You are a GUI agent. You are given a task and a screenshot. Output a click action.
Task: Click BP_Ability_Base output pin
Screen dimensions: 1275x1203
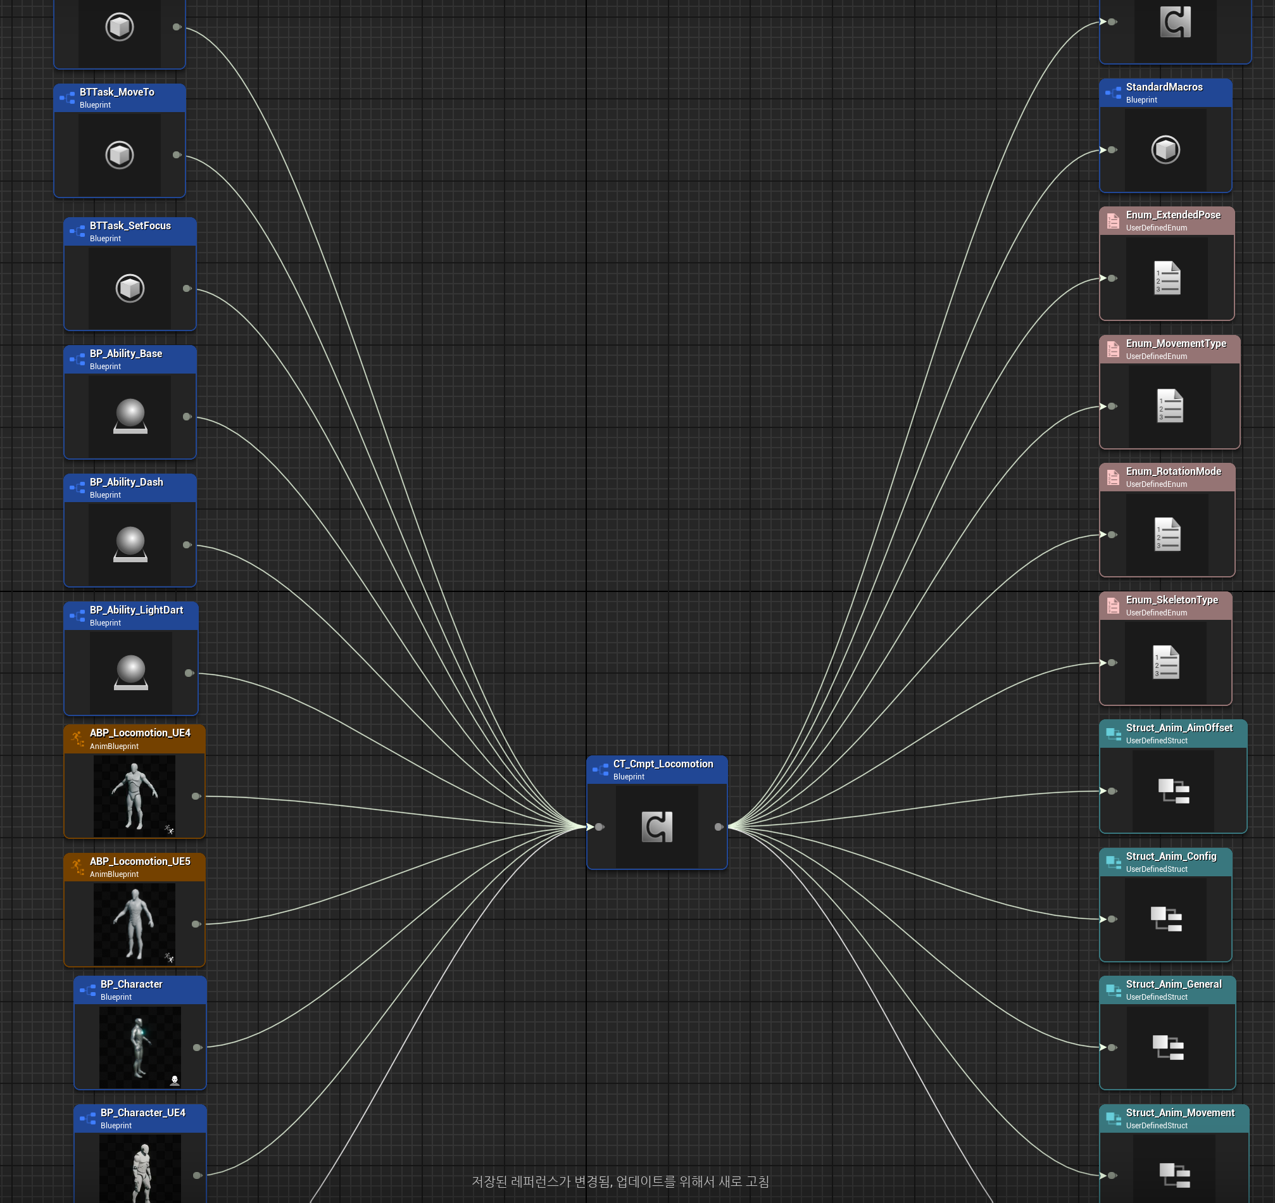click(x=187, y=417)
